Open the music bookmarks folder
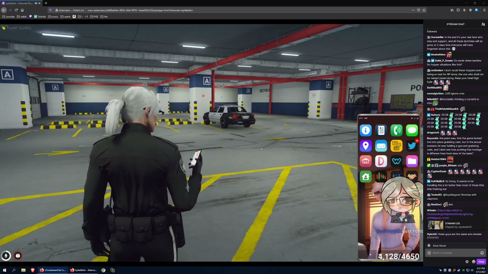Screen dimensions: 488x274 (x=53, y=17)
